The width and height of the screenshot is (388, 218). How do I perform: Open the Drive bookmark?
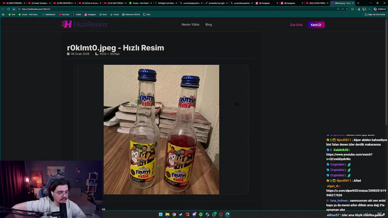[103, 15]
